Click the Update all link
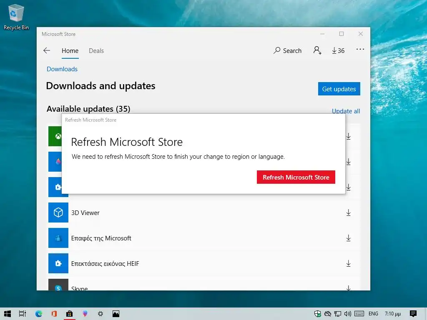 coord(346,111)
